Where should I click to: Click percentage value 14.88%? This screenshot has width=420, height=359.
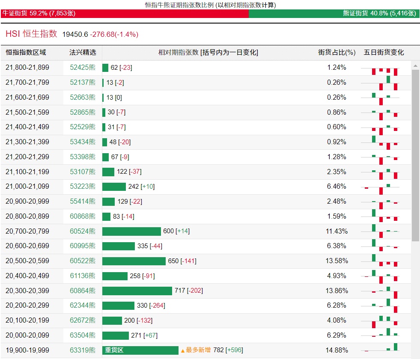(x=337, y=350)
